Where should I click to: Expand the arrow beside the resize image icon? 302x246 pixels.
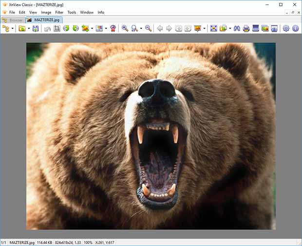pyautogui.click(x=92, y=29)
